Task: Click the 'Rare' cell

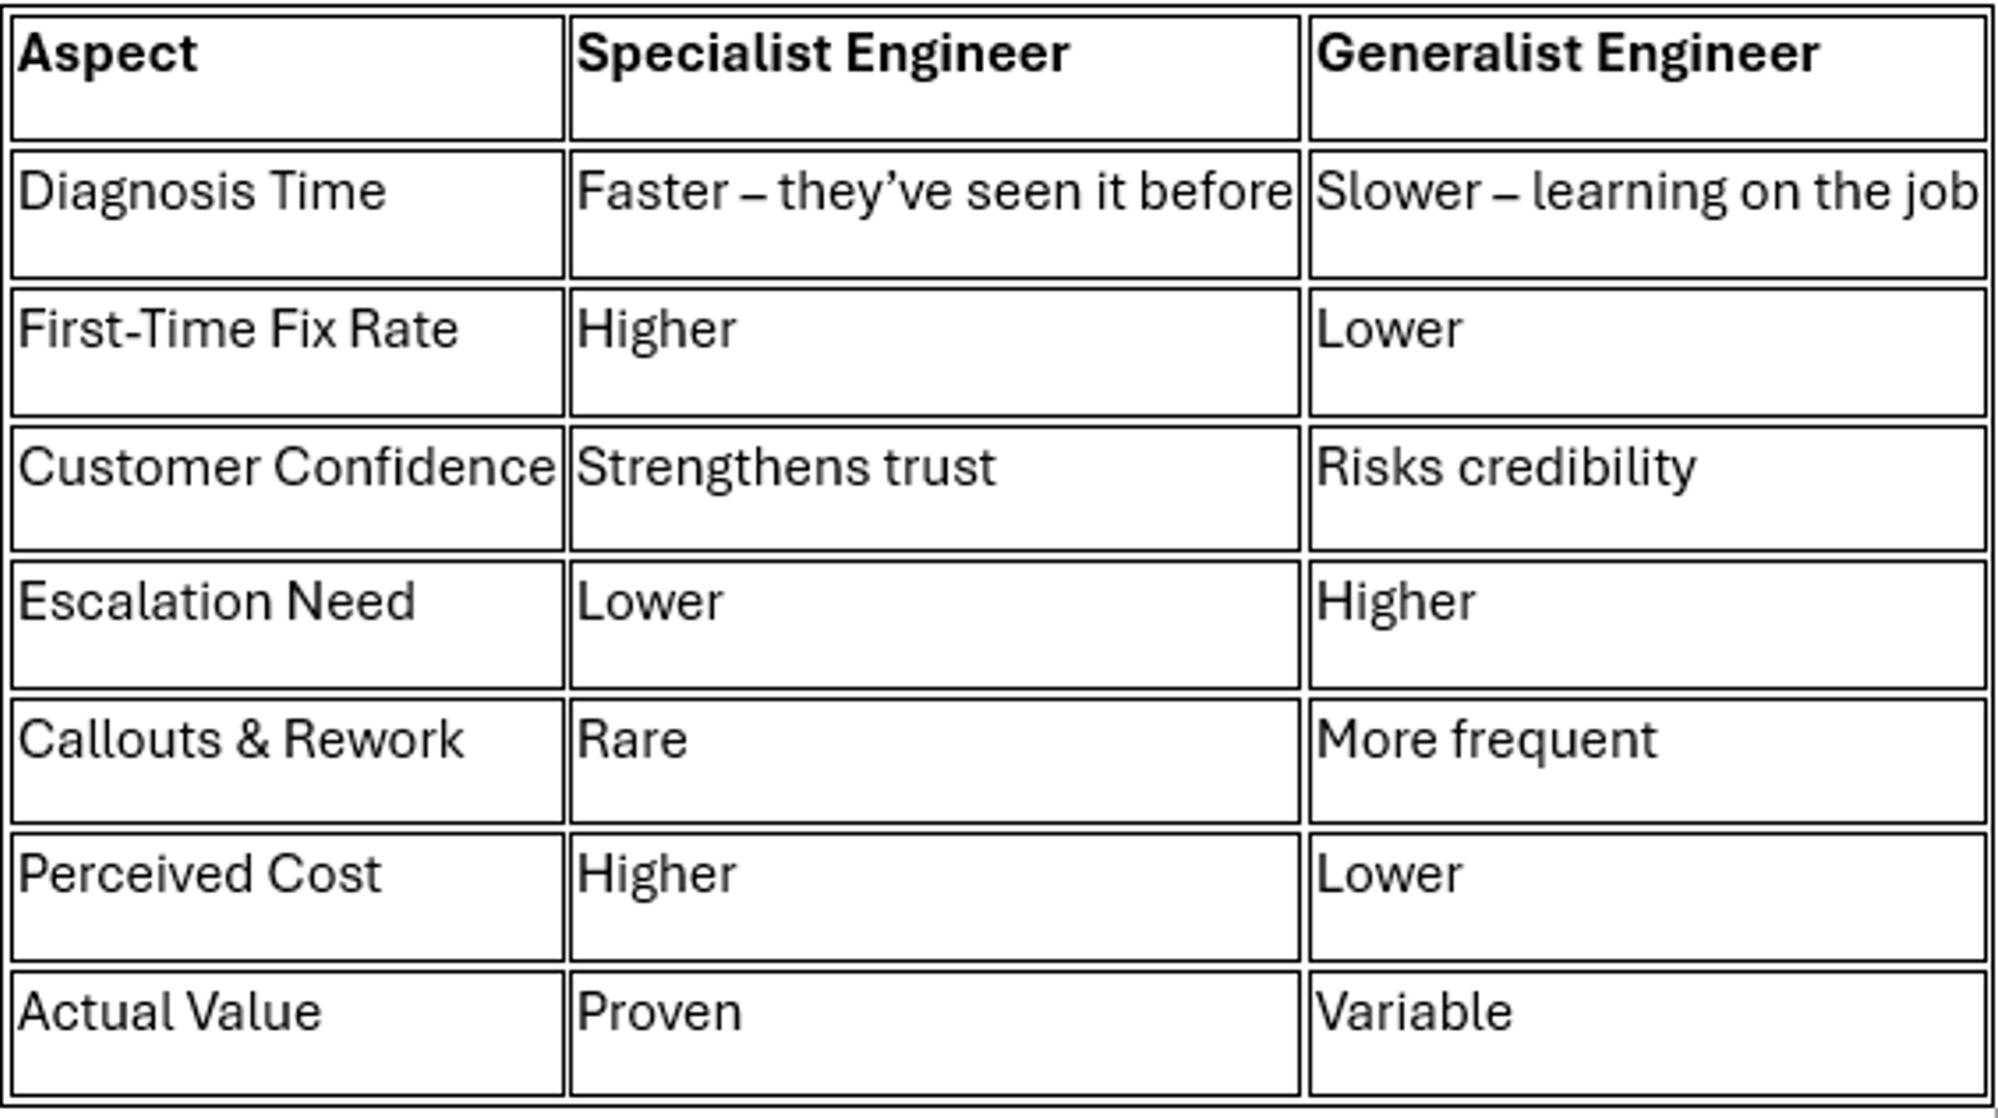Action: tap(935, 761)
